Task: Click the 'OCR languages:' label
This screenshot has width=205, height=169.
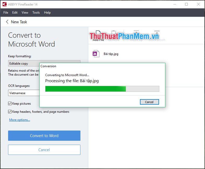Action: (19, 86)
